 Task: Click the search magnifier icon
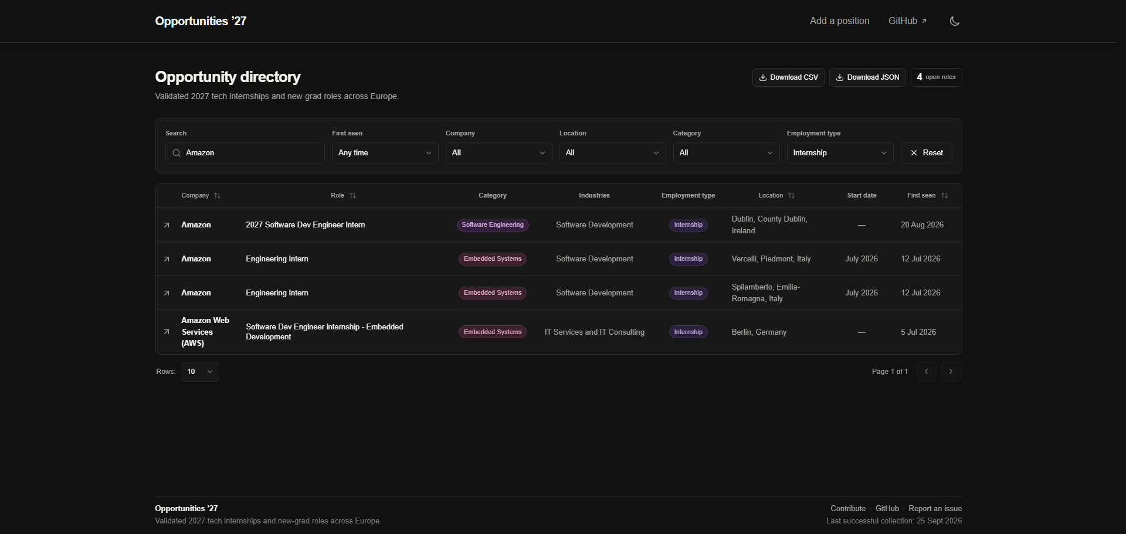[x=177, y=153]
